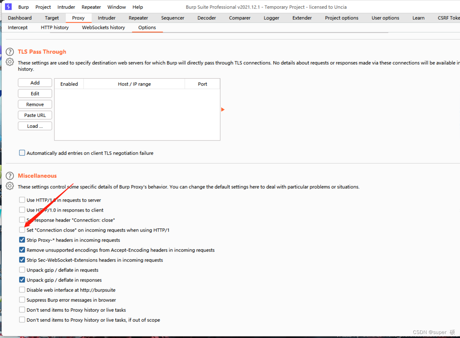460x338 pixels.
Task: Select the Proxy tab
Action: coord(78,18)
